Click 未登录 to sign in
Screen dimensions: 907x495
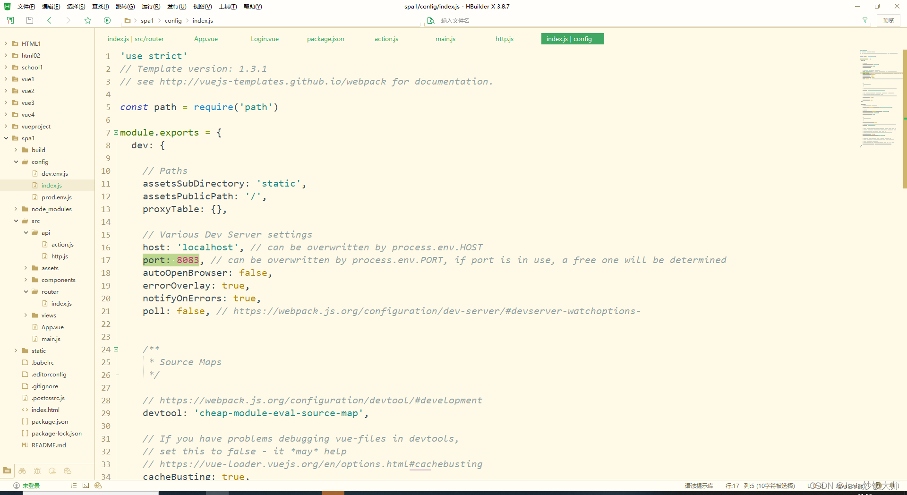coord(31,486)
